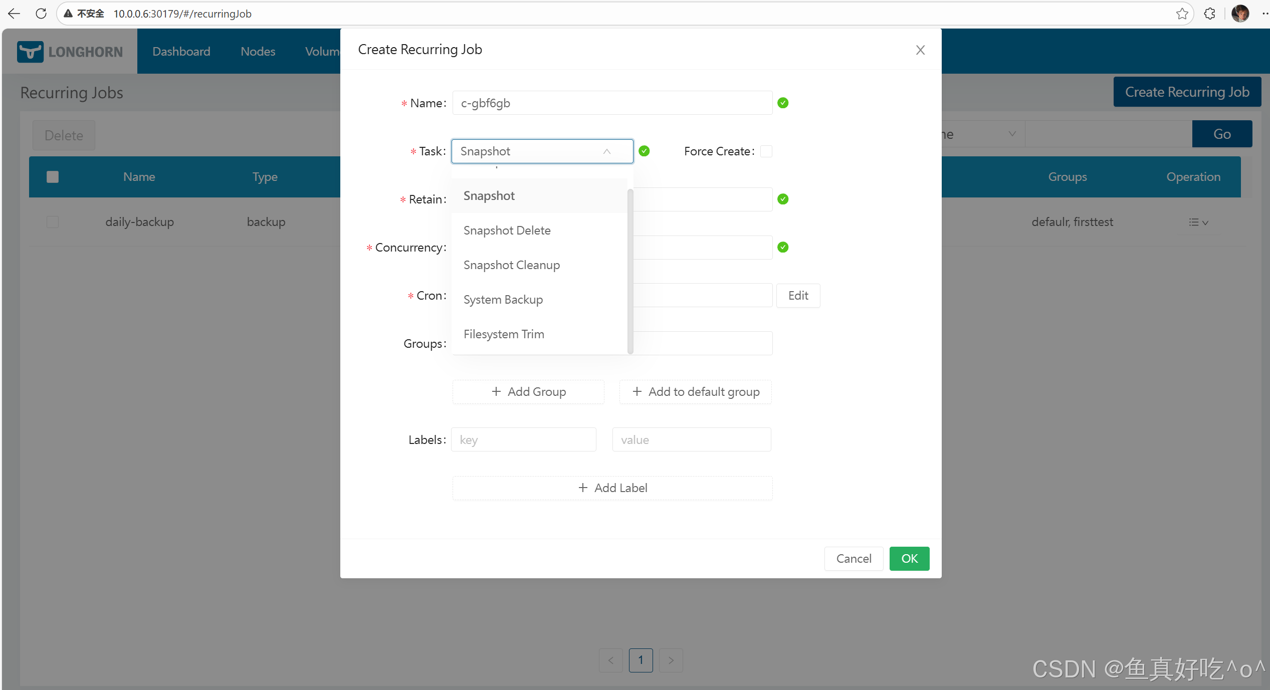The image size is (1270, 690).
Task: Go to the Nodes nav tab
Action: (x=258, y=52)
